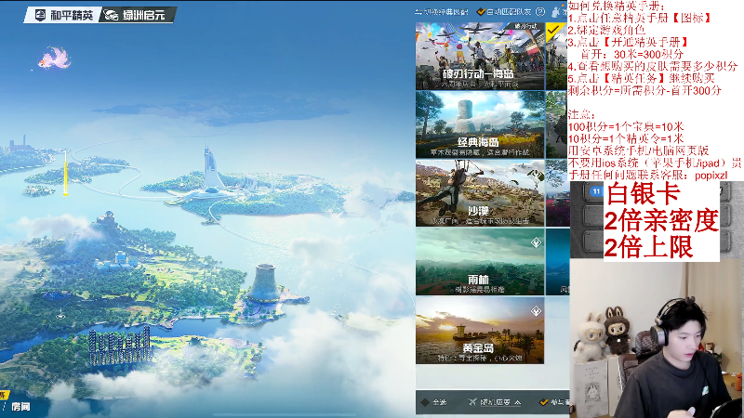Select the 经典海岛 map card
The height and width of the screenshot is (418, 744).
[x=480, y=124]
